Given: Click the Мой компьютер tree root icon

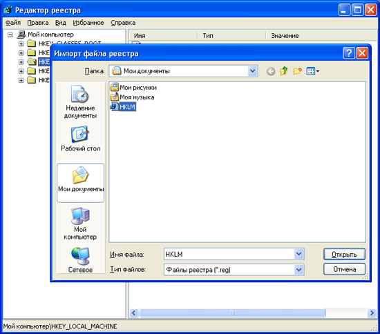Looking at the screenshot, I should [x=21, y=35].
